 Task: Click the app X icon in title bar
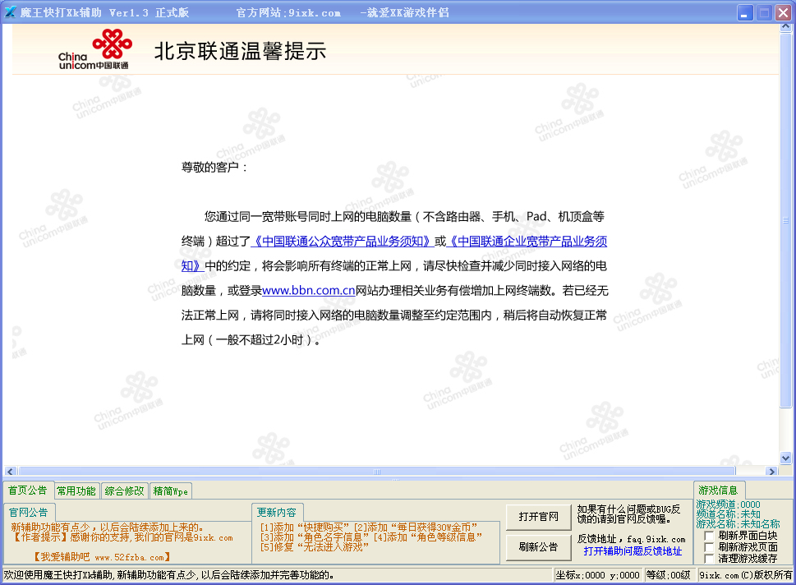(x=10, y=12)
